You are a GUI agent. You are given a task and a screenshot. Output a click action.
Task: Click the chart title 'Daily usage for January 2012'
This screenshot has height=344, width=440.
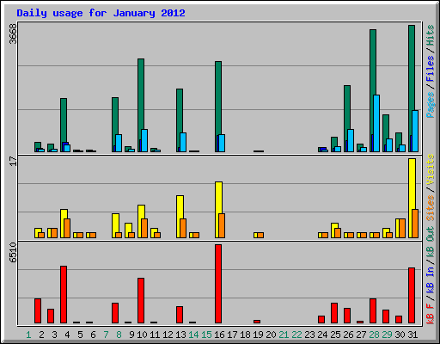coord(101,13)
